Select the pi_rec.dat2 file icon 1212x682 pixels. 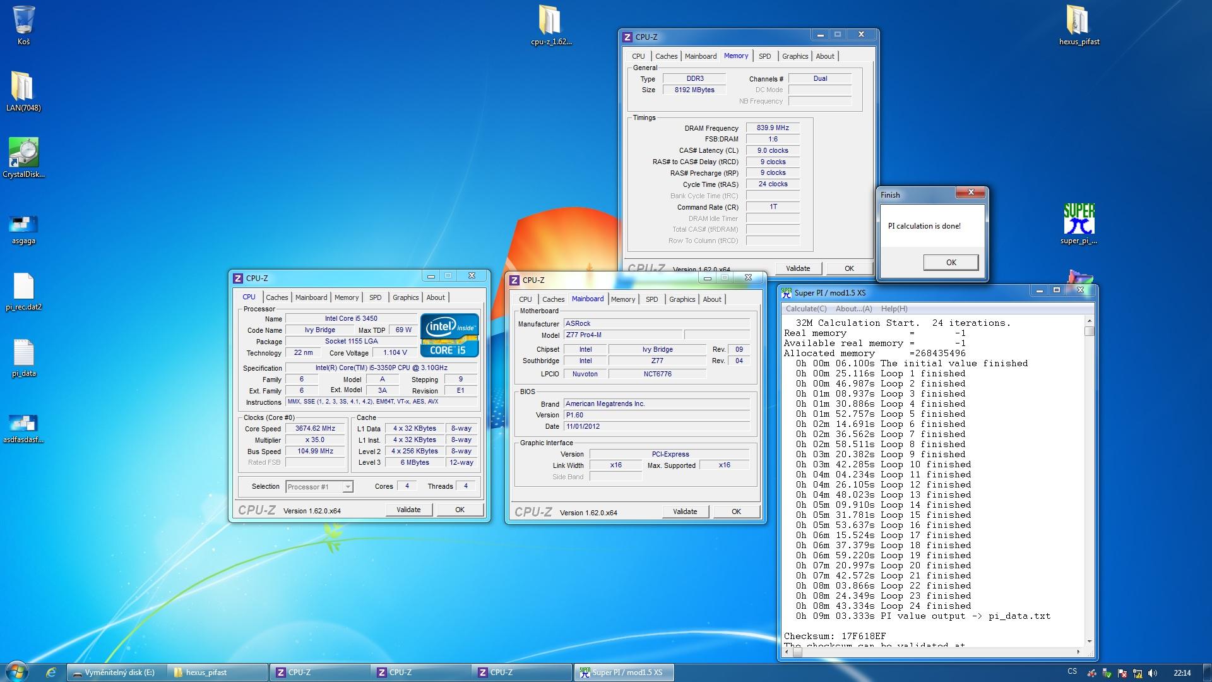[x=23, y=292]
